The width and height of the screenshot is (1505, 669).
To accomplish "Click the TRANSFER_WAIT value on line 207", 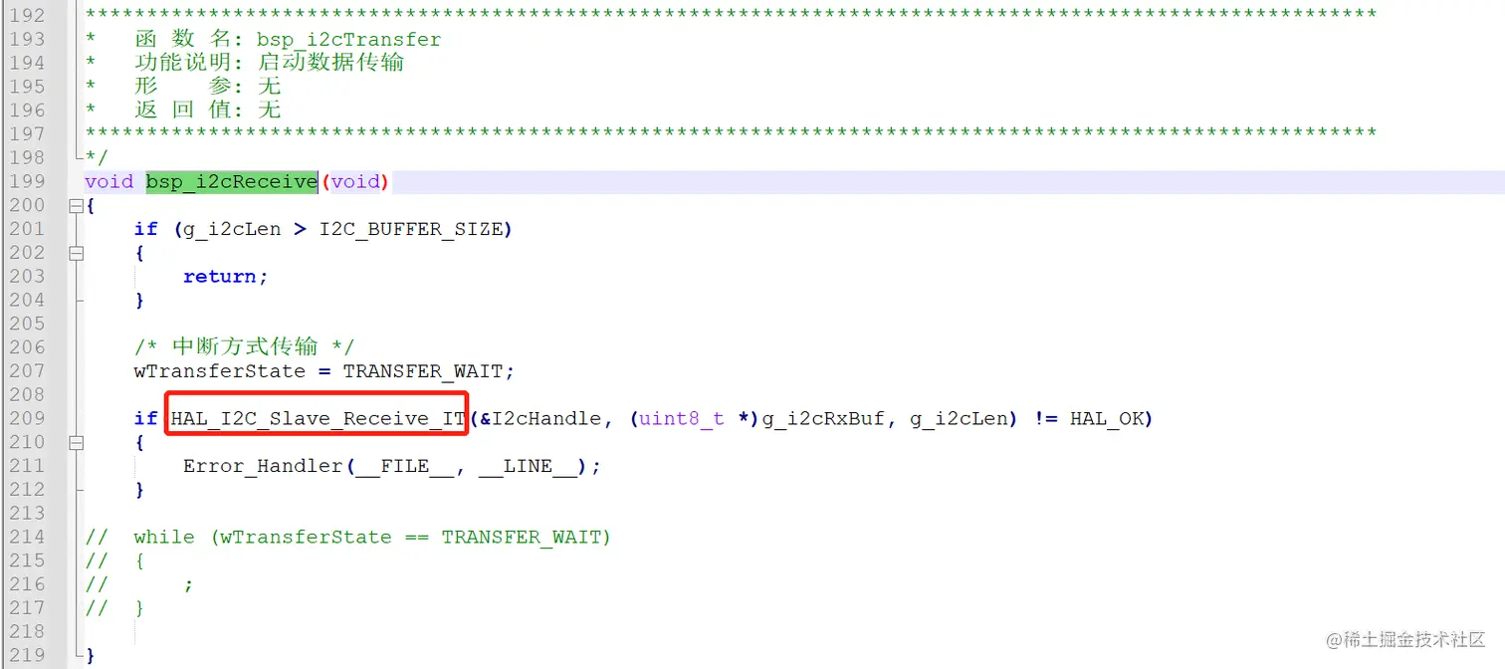I will click(428, 371).
